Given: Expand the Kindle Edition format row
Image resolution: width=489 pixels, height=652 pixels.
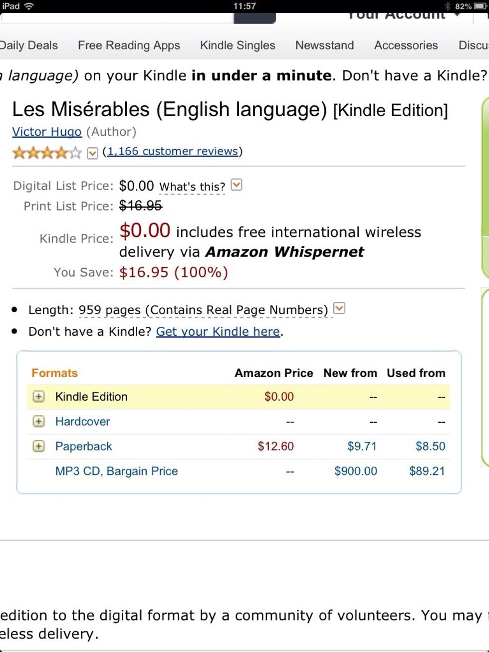Looking at the screenshot, I should pyautogui.click(x=38, y=397).
